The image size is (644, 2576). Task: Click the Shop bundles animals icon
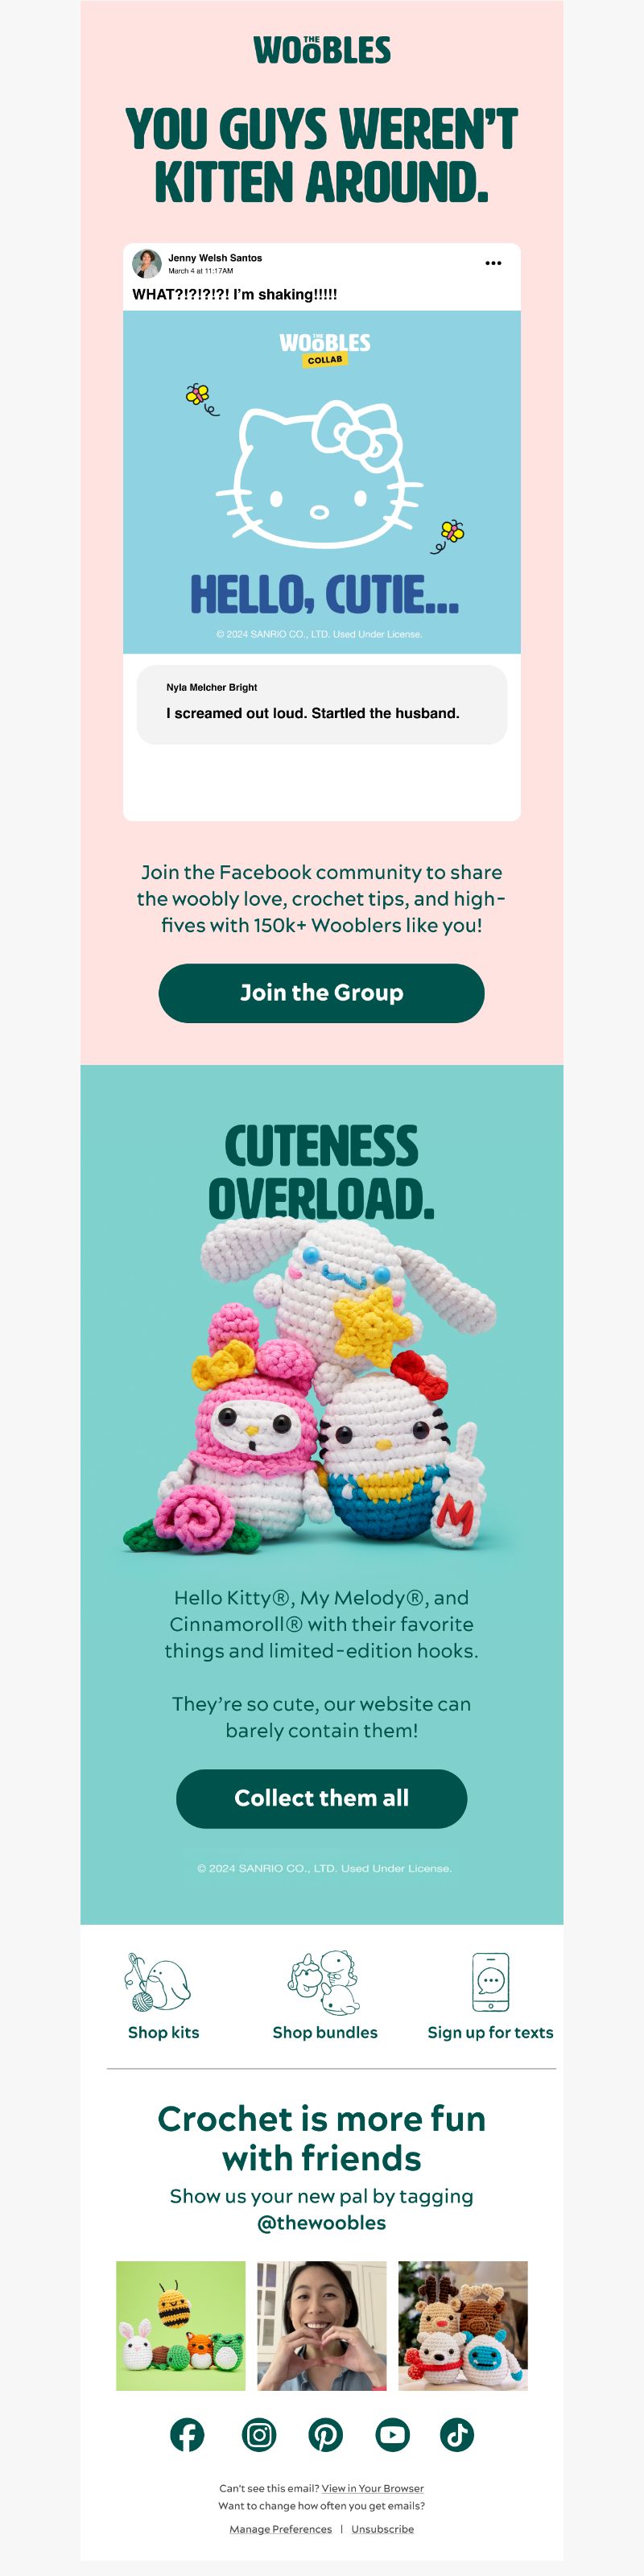(324, 1981)
